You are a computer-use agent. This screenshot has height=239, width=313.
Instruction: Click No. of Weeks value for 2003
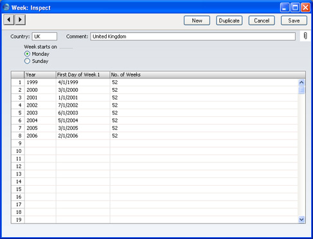[204, 113]
